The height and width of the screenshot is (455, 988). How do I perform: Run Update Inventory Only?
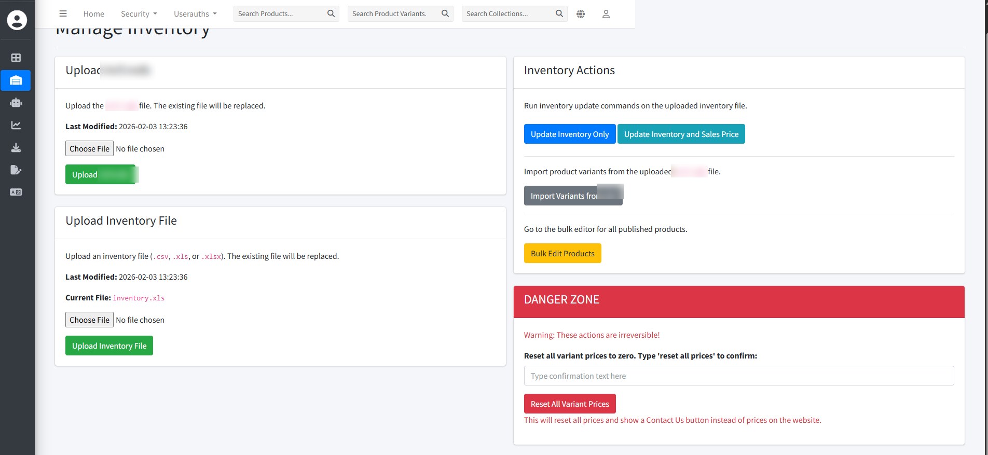[570, 134]
